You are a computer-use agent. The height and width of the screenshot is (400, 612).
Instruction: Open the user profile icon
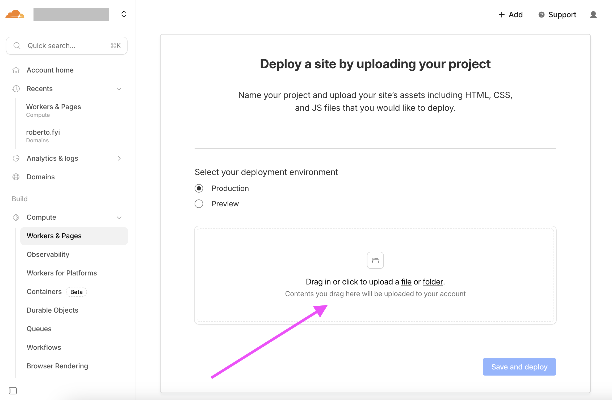tap(593, 15)
